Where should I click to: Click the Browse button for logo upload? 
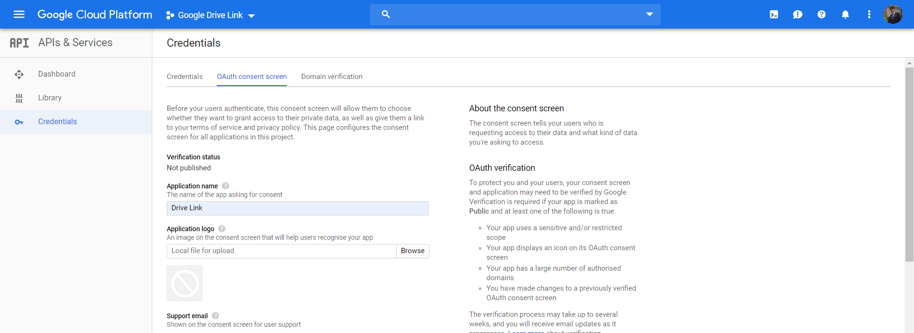point(412,251)
